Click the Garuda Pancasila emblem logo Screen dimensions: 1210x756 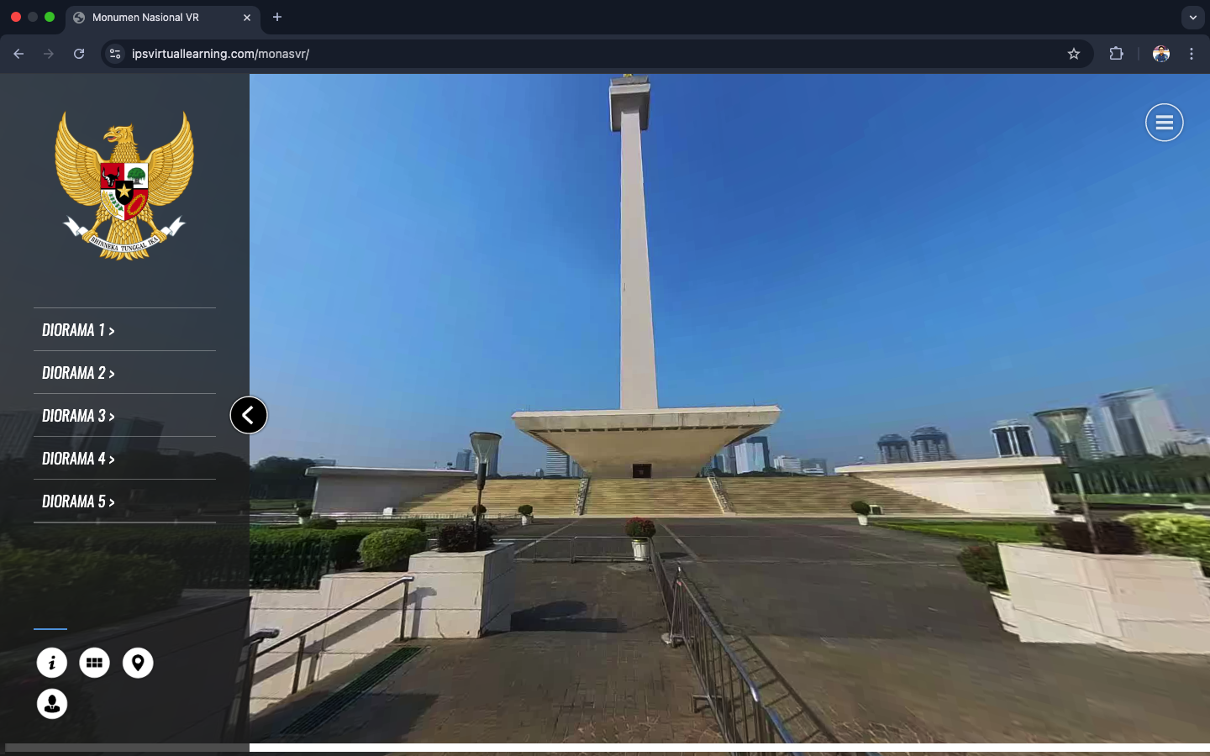[x=124, y=186]
